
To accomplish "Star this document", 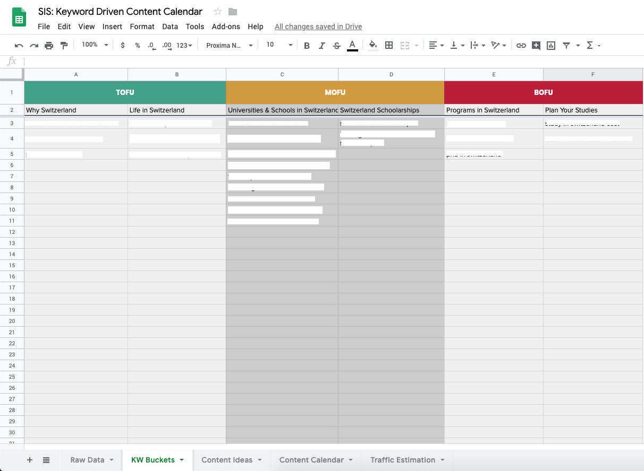I will [217, 12].
